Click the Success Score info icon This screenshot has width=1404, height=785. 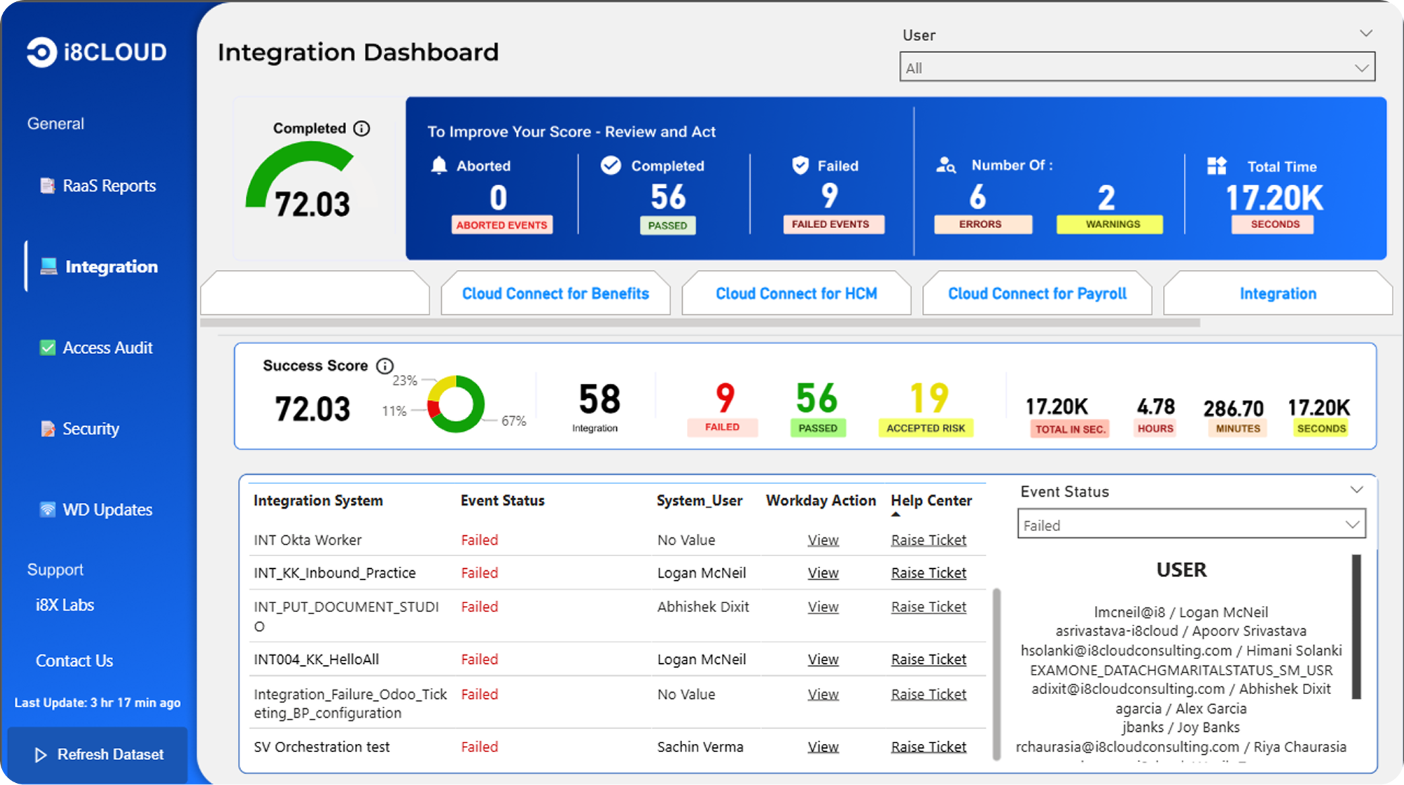click(x=385, y=366)
